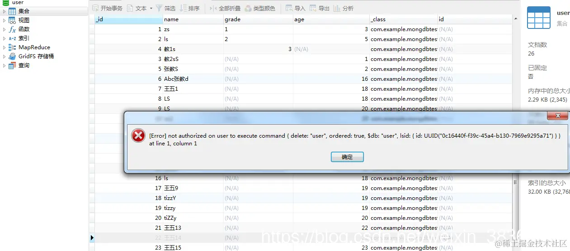This screenshot has height=251, width=570.
Task: Select the 函数 (functions) tree node
Action: pos(24,29)
